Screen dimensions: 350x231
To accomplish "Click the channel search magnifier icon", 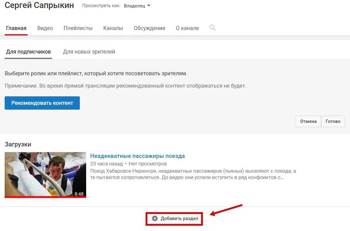I will pos(212,28).
